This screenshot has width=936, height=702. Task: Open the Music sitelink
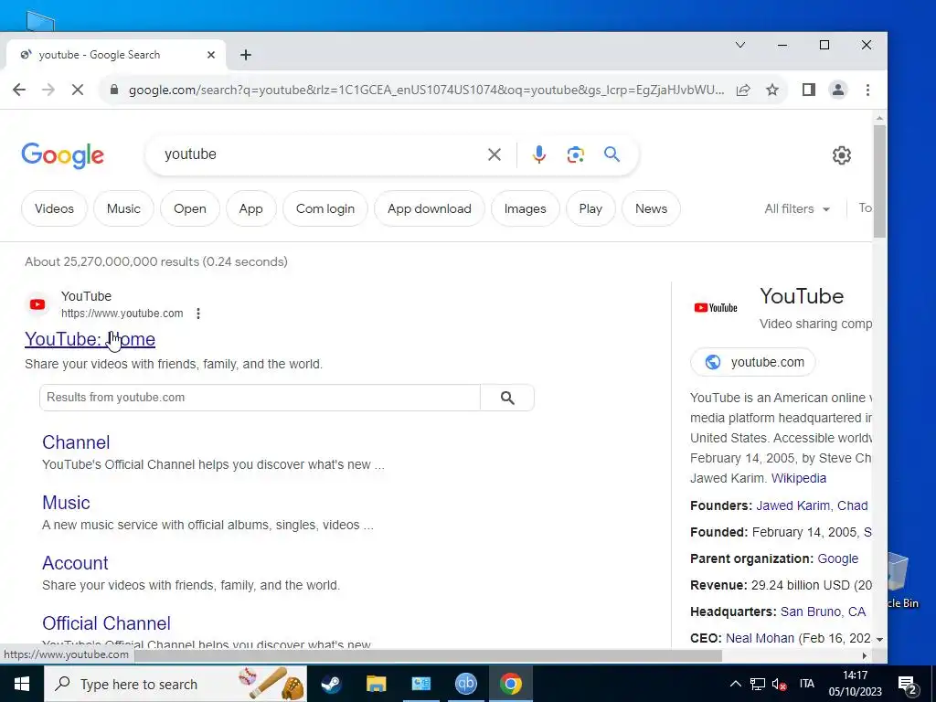click(x=66, y=503)
